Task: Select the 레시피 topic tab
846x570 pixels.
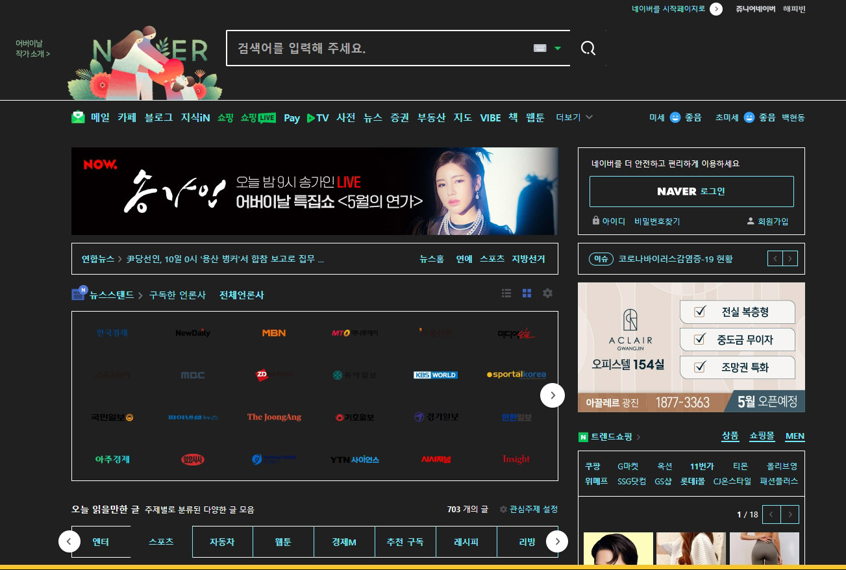Action: click(466, 541)
